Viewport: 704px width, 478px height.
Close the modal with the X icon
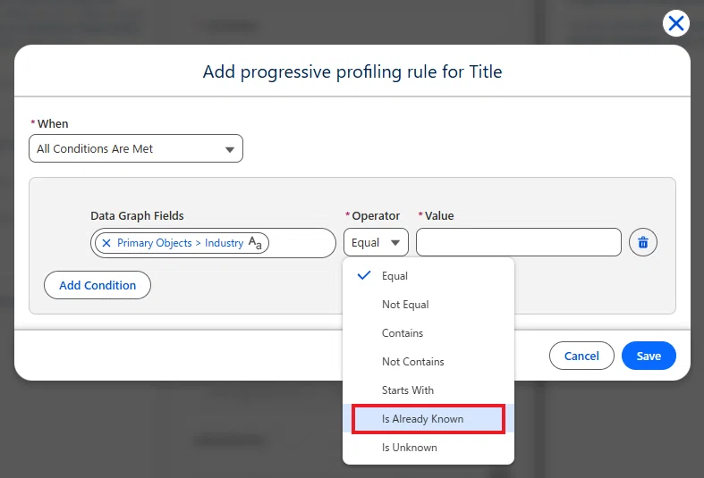click(x=675, y=23)
